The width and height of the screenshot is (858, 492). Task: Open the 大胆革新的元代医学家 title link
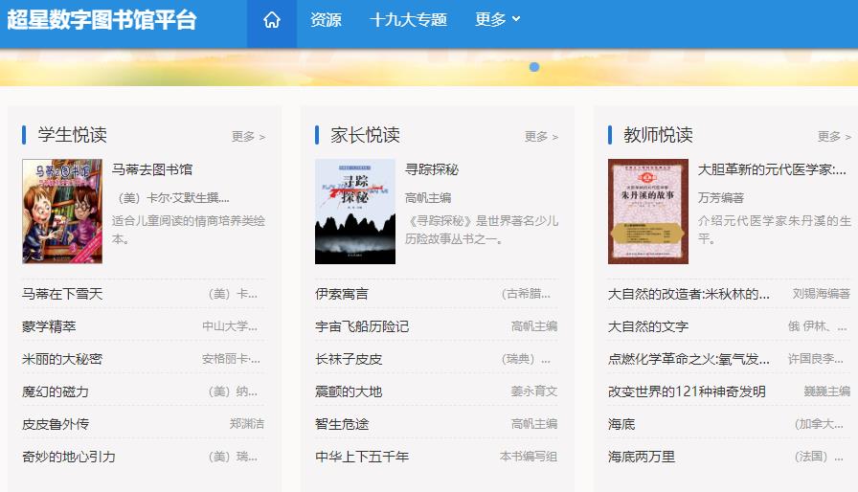click(x=772, y=169)
